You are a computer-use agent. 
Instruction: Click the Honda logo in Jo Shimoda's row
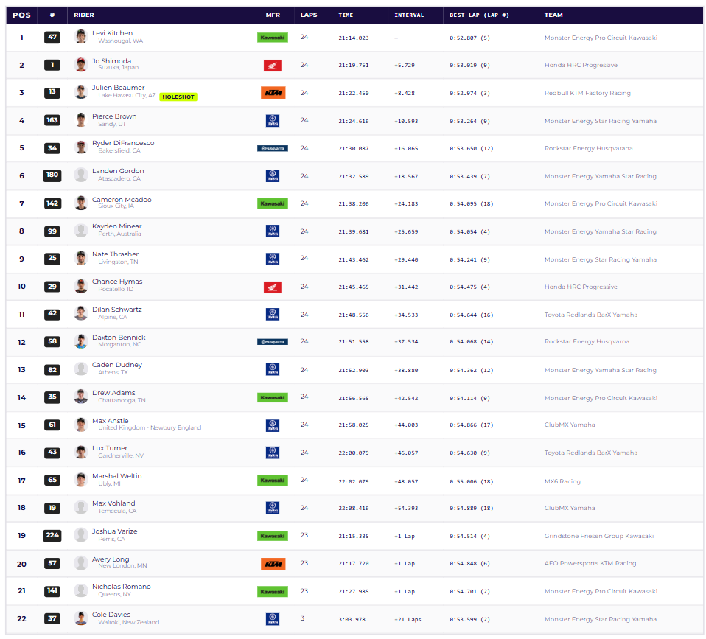tap(273, 66)
